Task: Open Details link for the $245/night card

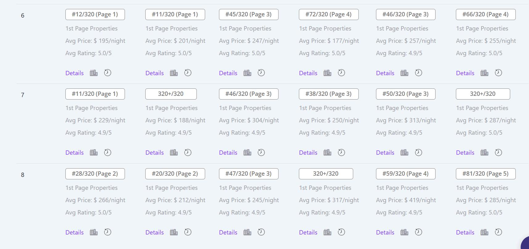Action: 228,232
